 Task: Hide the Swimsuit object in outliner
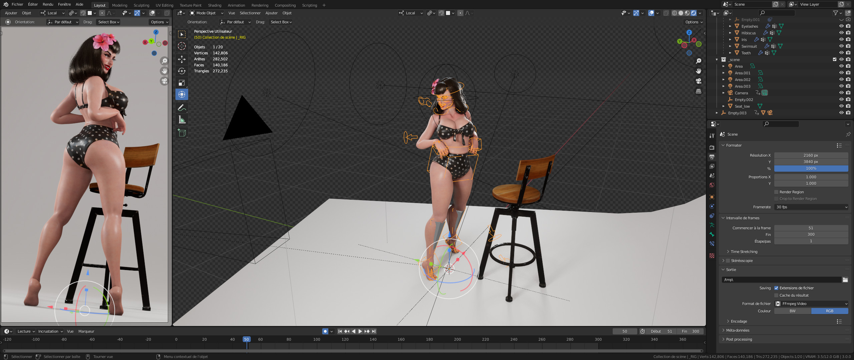click(x=841, y=46)
